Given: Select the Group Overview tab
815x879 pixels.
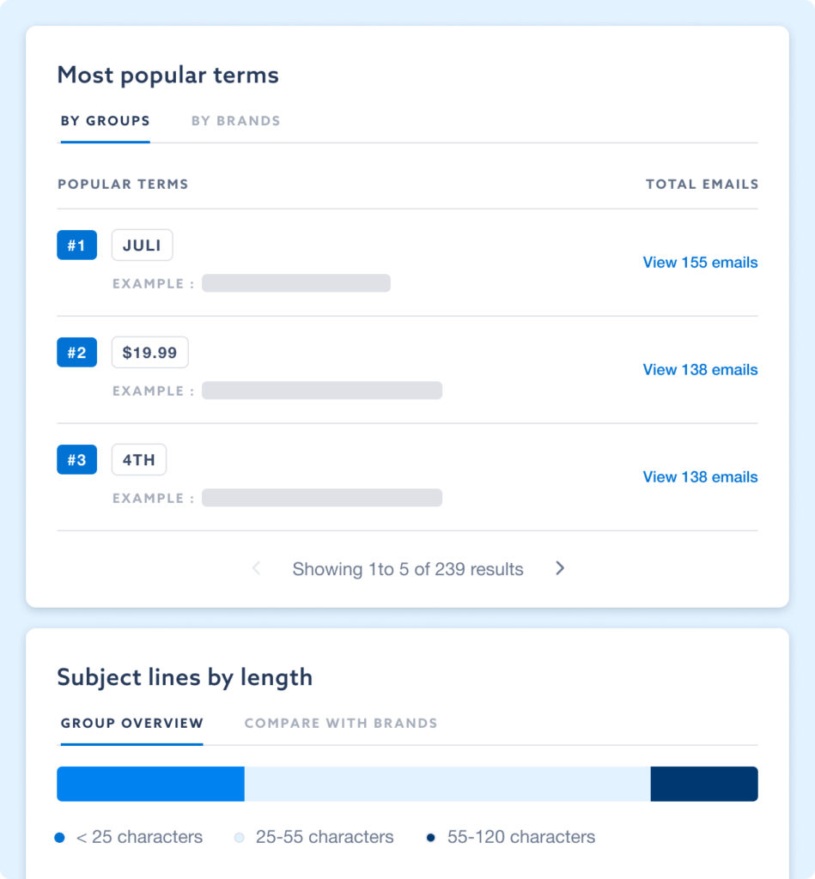Looking at the screenshot, I should coord(131,723).
